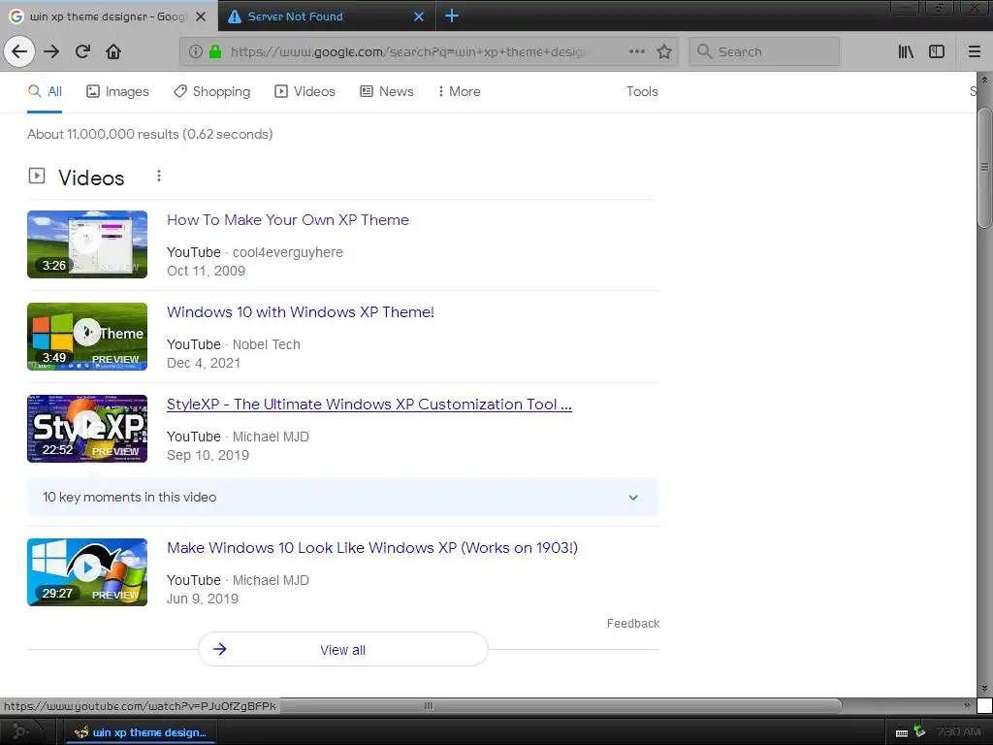Click the vertical scrollbar thumb
Image resolution: width=993 pixels, height=745 pixels.
point(984,168)
